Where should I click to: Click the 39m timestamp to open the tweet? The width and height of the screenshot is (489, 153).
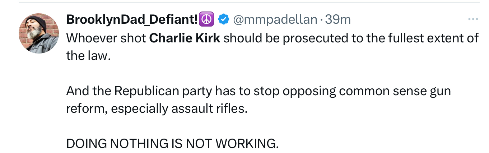pos(337,19)
